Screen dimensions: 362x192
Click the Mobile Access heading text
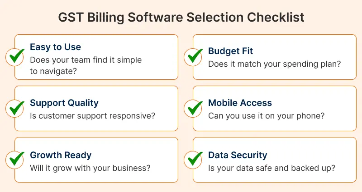240,103
